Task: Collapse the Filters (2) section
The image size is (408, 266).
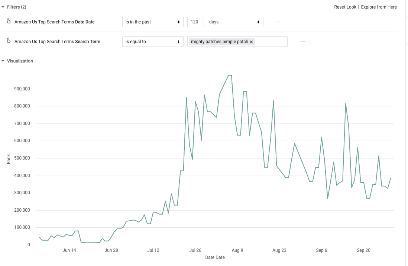Action: click(x=3, y=7)
